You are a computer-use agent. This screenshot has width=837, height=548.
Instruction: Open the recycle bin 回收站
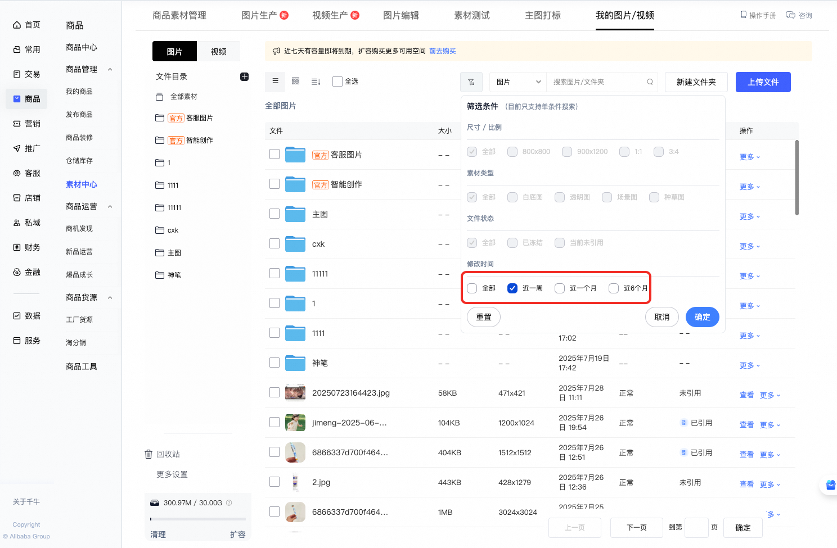point(162,454)
